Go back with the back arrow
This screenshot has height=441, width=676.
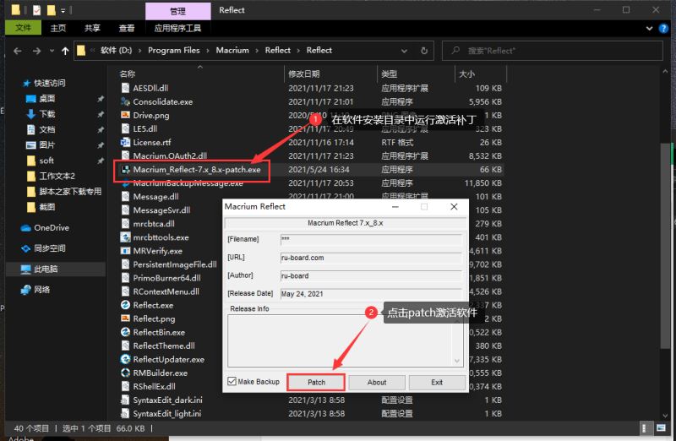18,51
